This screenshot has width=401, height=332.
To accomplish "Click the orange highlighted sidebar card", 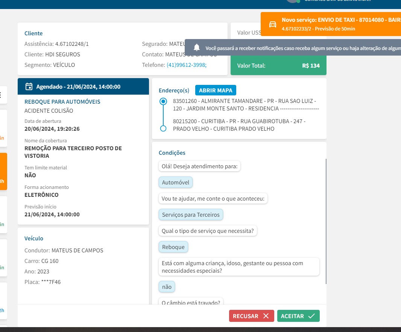I will coord(3,171).
